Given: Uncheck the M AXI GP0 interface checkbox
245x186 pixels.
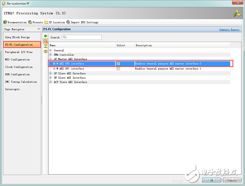Looking at the screenshot, I should [118, 64].
